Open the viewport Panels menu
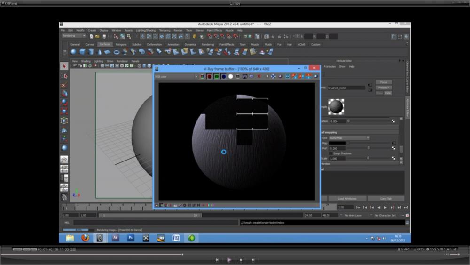This screenshot has height=265, width=470. point(135,61)
